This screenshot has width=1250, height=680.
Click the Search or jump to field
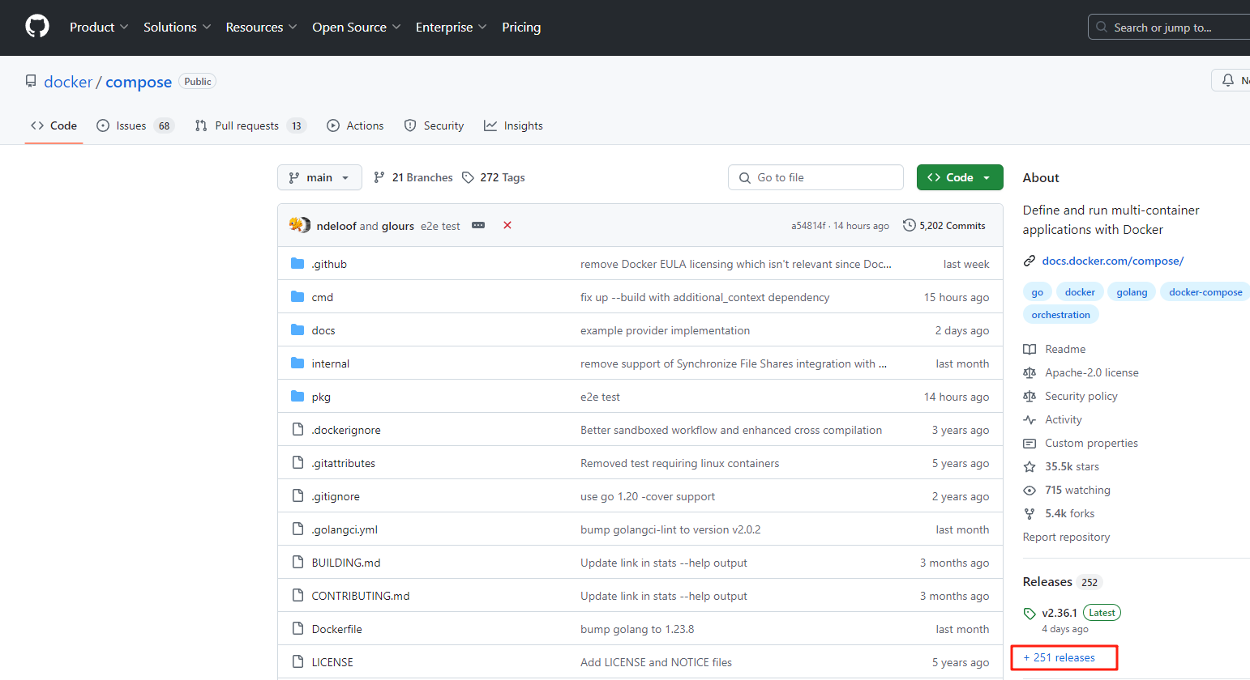coord(1169,27)
